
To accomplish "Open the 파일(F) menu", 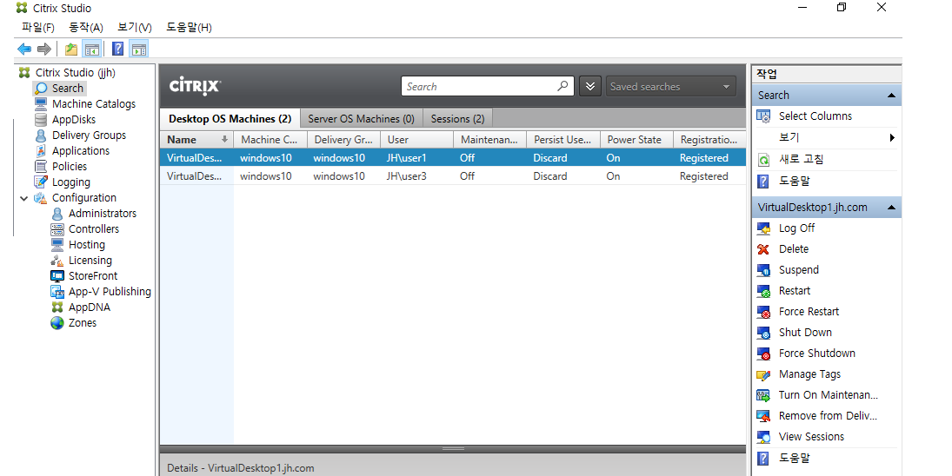I will 37,27.
